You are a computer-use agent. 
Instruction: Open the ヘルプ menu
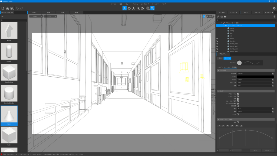[164, 4]
